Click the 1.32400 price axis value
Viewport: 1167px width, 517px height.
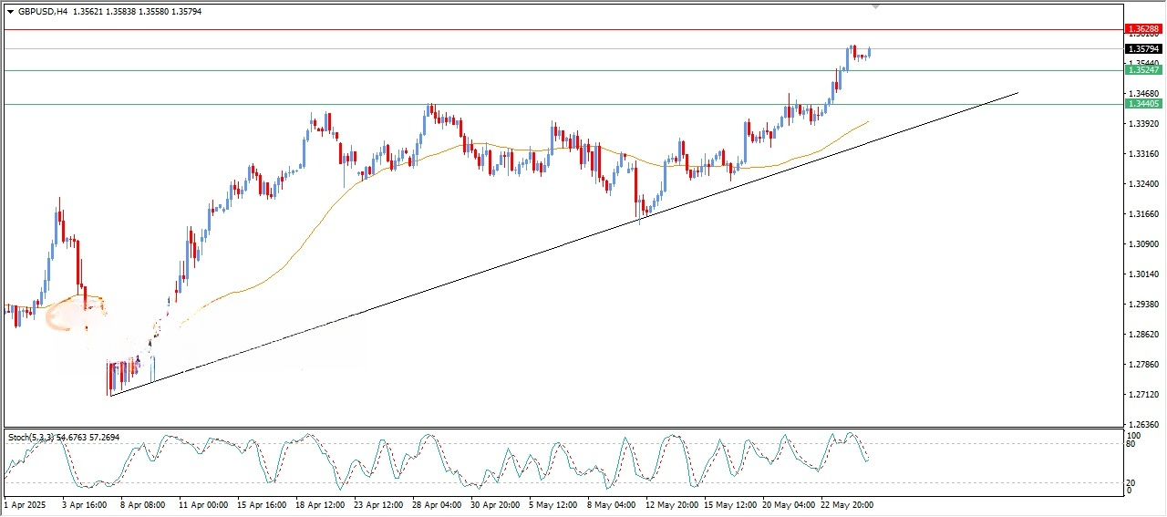(1143, 184)
